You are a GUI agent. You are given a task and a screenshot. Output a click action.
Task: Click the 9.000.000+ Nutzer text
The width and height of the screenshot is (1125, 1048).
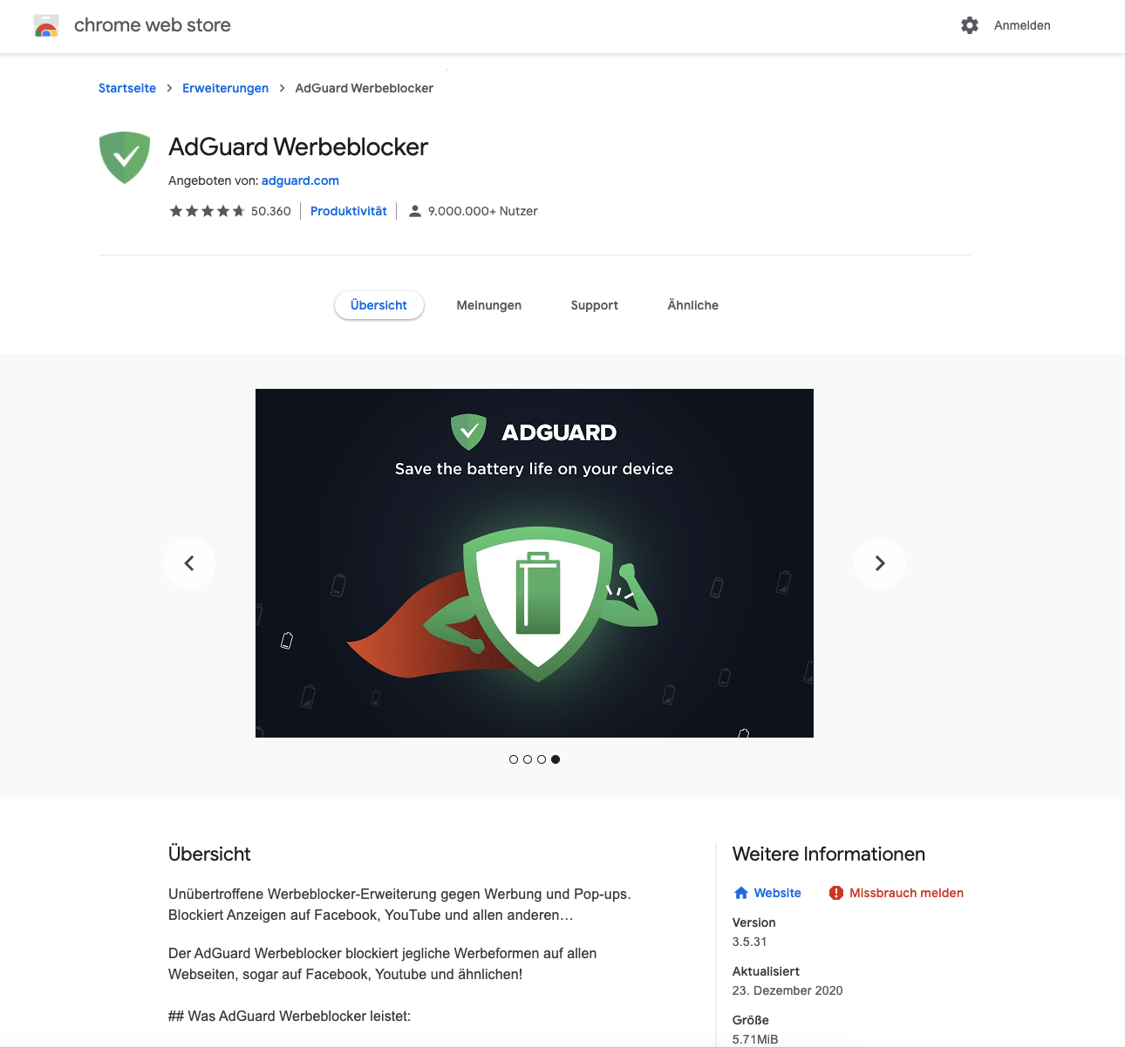coord(483,211)
